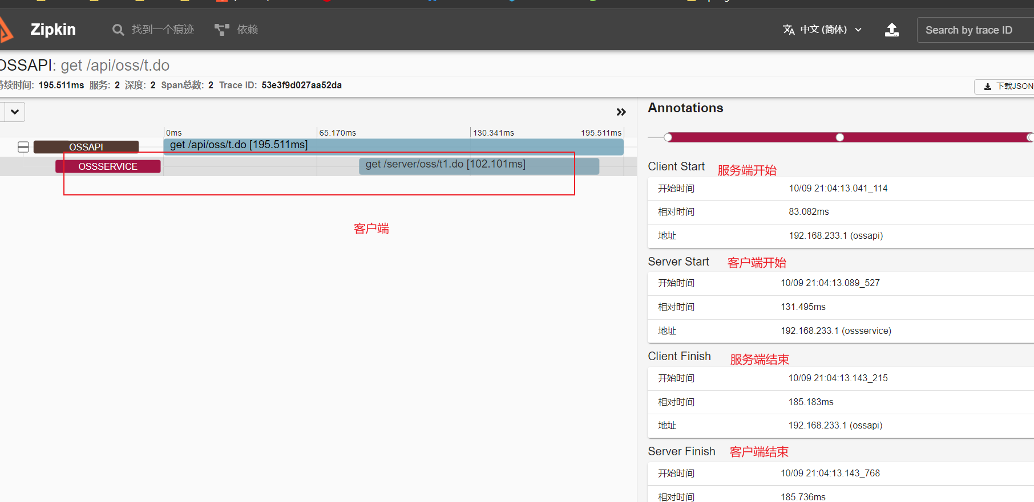Select the OSSAPI service label
The image size is (1034, 502).
(86, 147)
